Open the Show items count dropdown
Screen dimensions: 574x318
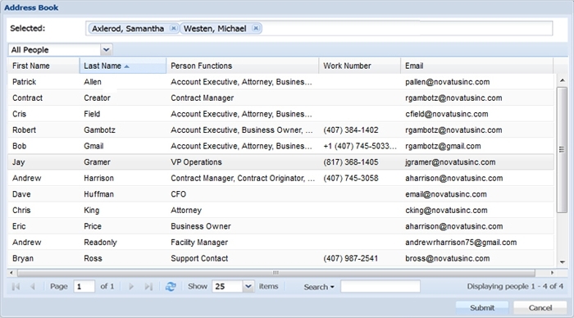point(248,286)
